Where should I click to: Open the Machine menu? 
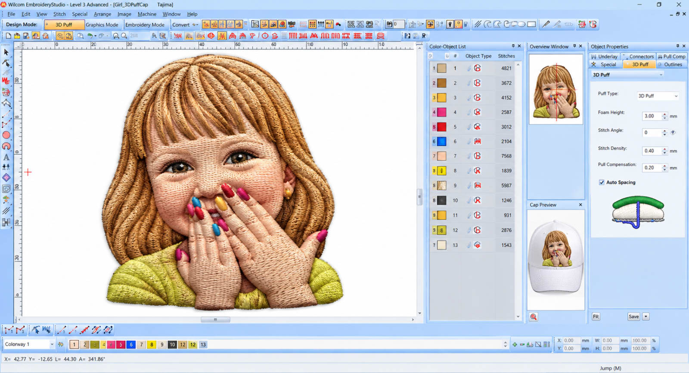pyautogui.click(x=147, y=14)
